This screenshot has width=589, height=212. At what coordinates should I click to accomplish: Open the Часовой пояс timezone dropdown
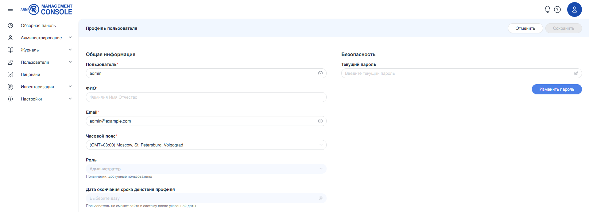206,145
